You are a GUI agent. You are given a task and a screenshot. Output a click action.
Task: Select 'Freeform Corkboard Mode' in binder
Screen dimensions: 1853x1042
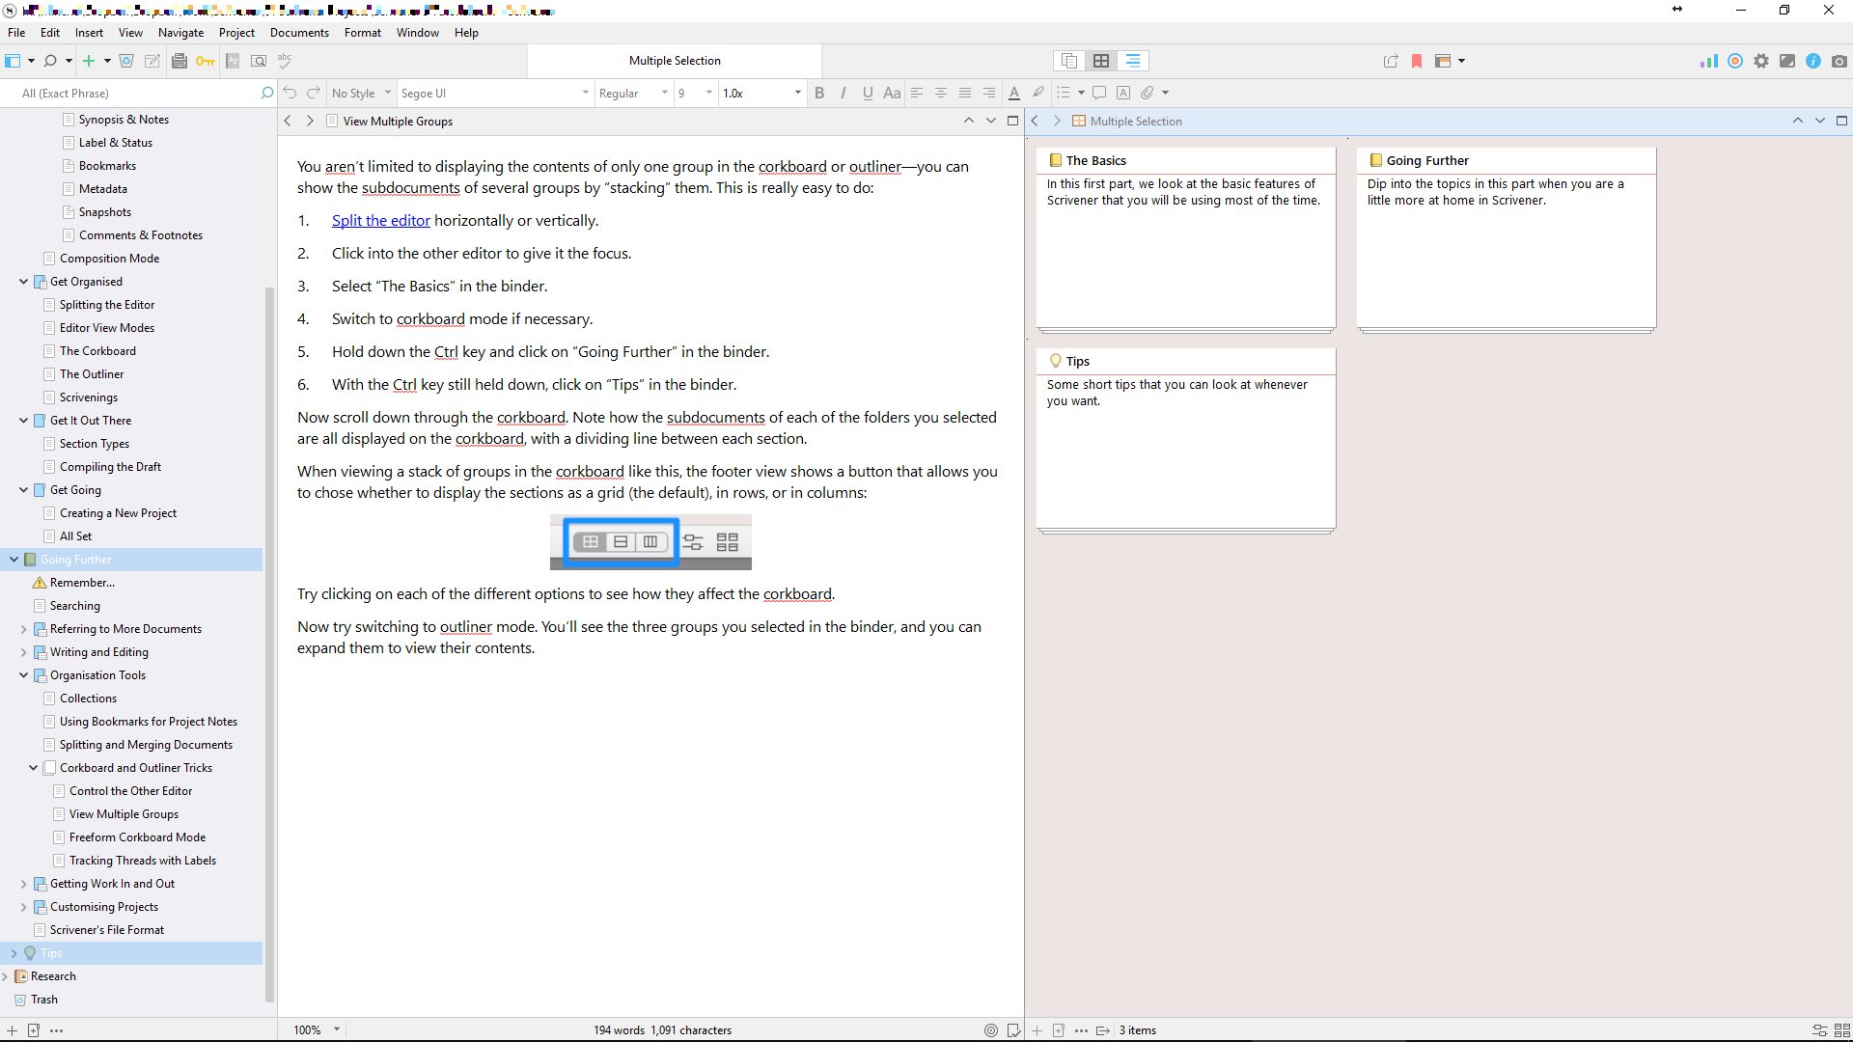tap(137, 837)
